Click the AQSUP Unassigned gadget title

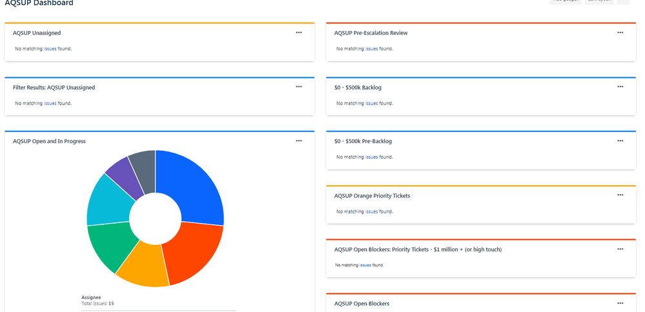click(37, 33)
